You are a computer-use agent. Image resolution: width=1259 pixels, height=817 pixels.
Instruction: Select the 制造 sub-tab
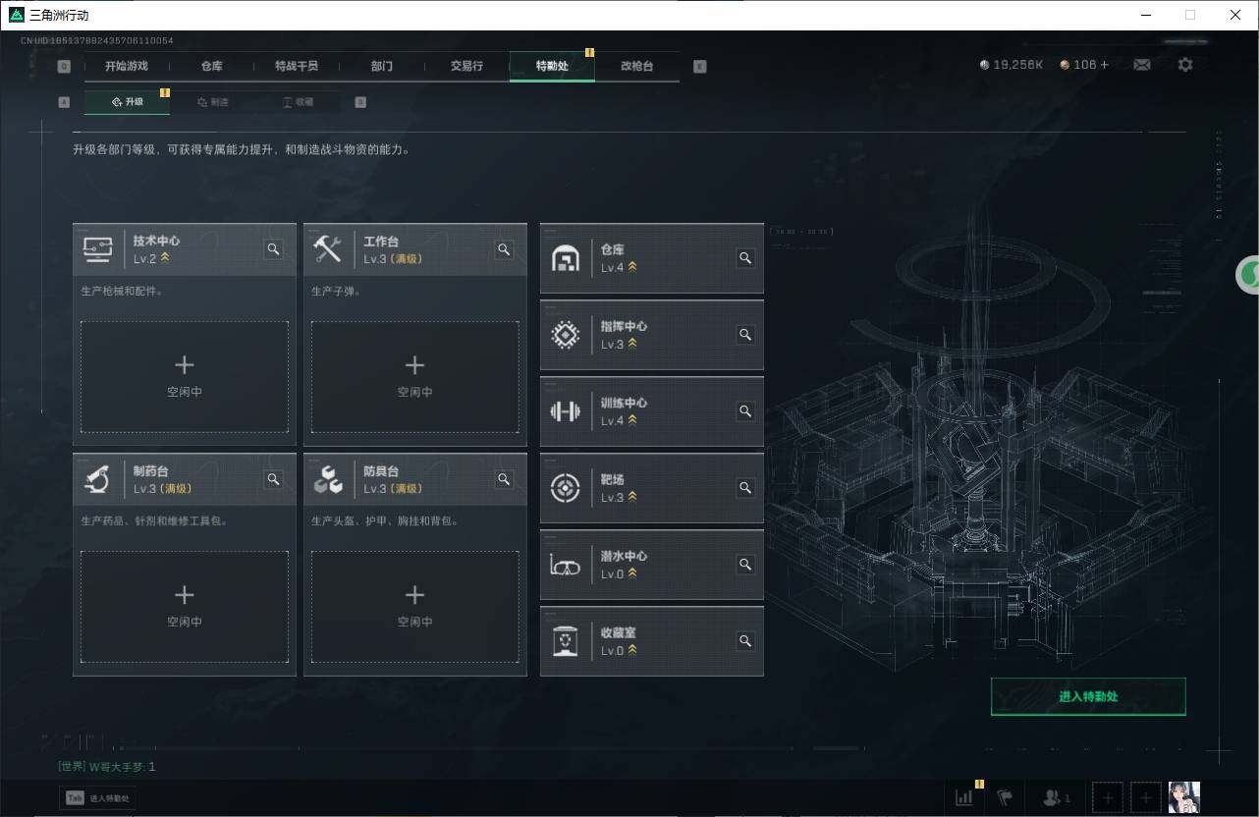coord(212,102)
